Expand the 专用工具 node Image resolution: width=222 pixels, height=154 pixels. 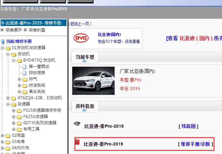[14, 129]
